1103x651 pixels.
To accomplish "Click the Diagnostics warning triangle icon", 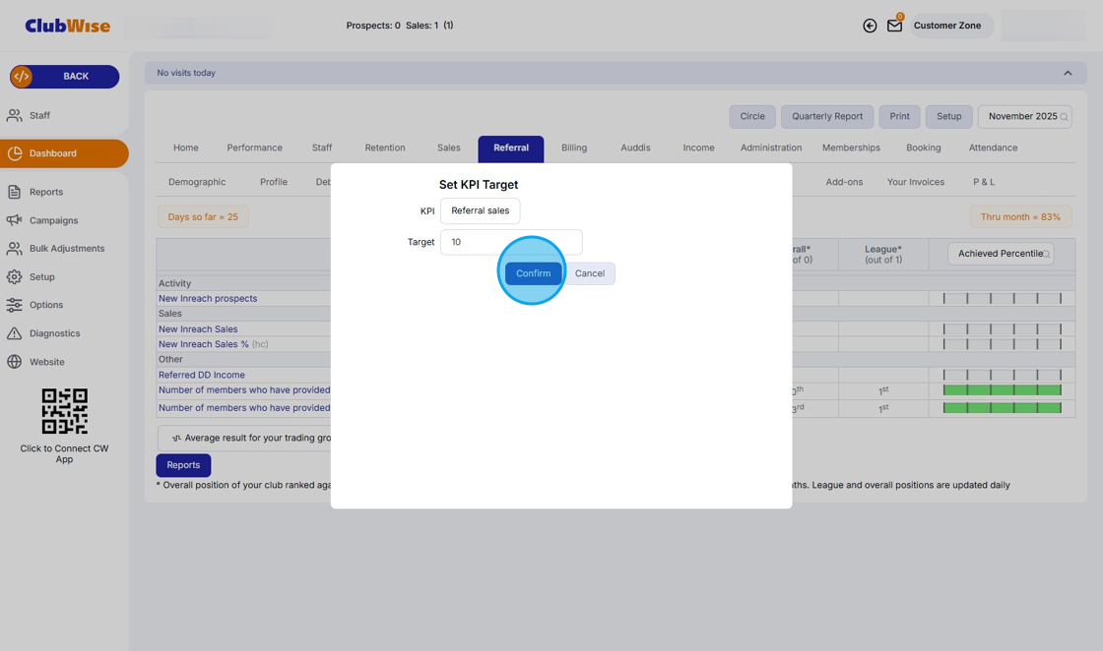I will [14, 333].
